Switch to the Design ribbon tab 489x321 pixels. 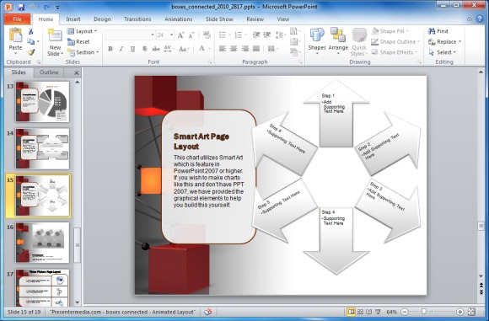[102, 19]
